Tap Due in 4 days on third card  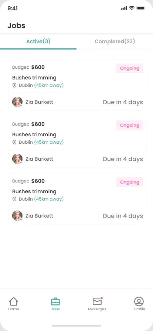coord(123,216)
